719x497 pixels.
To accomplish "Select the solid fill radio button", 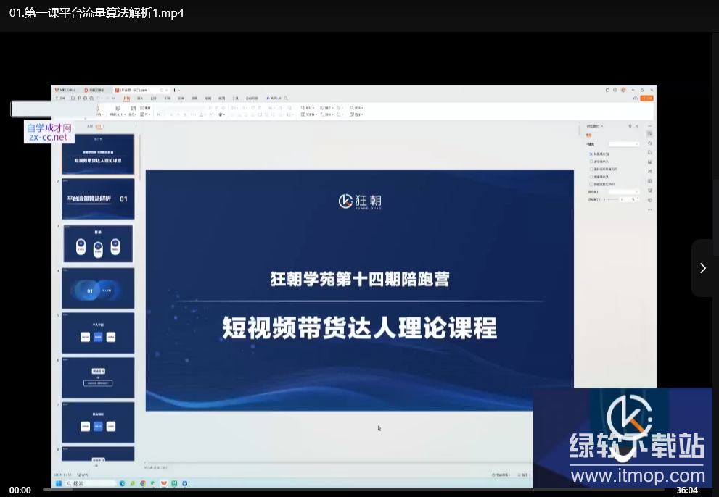I will pyautogui.click(x=591, y=154).
